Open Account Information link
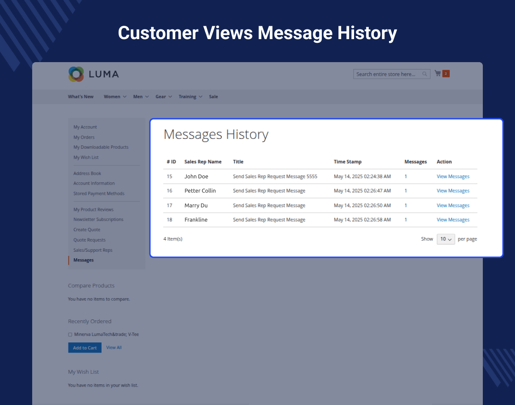The width and height of the screenshot is (515, 405). [94, 183]
